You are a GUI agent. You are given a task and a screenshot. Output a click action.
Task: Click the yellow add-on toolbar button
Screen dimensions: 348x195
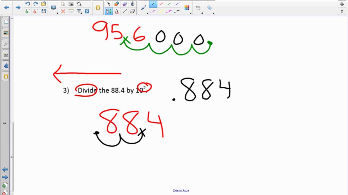pyautogui.click(x=98, y=8)
